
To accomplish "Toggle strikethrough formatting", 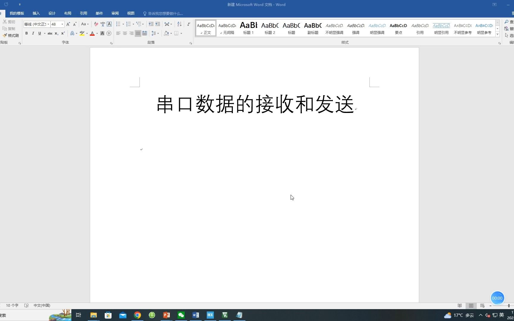I will [50, 33].
